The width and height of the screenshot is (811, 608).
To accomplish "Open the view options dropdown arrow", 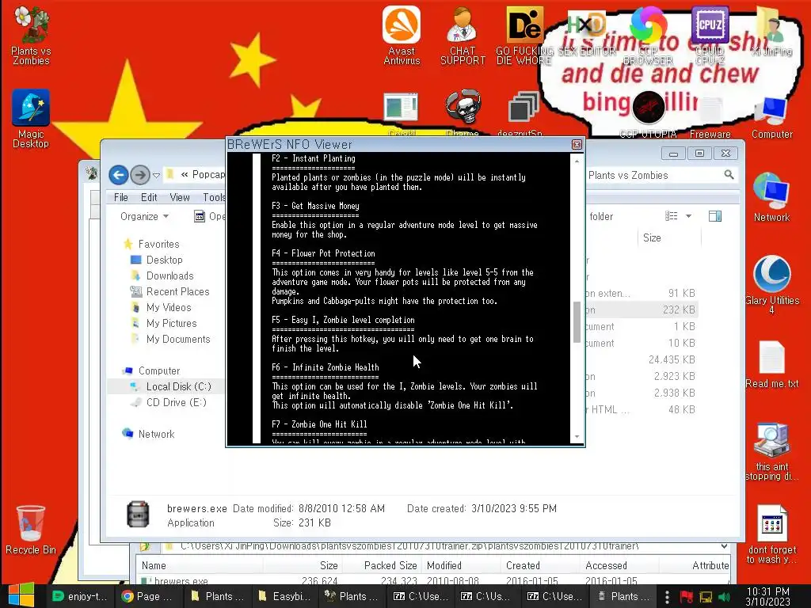I will coord(688,216).
